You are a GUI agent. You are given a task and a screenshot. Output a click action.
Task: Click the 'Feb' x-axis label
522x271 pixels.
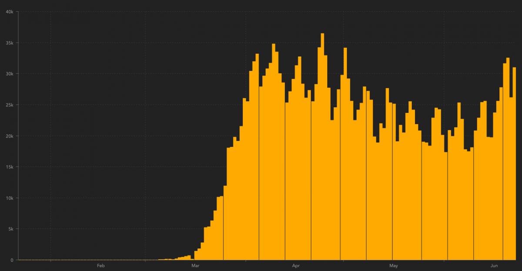(100, 265)
